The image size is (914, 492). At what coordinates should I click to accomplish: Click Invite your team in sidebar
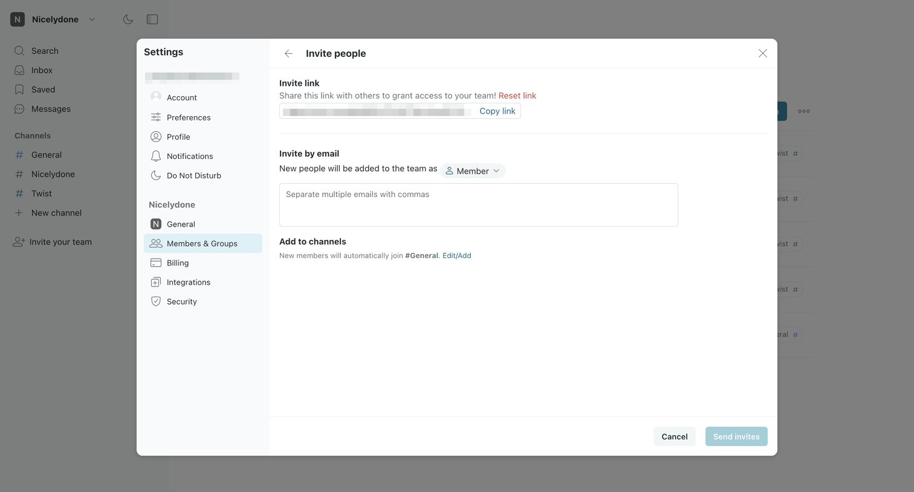pyautogui.click(x=60, y=242)
